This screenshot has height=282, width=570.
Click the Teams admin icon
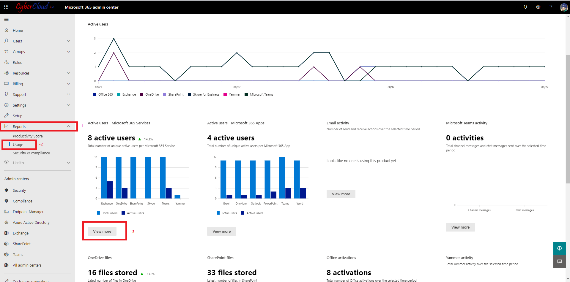[x=7, y=254]
